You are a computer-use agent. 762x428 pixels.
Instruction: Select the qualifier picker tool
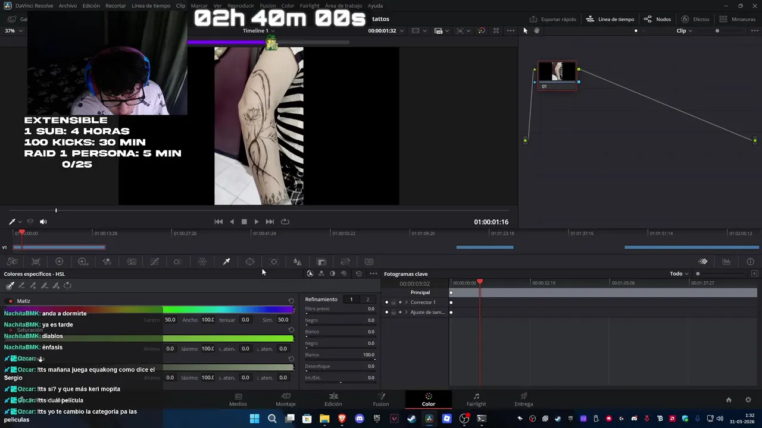coord(10,286)
